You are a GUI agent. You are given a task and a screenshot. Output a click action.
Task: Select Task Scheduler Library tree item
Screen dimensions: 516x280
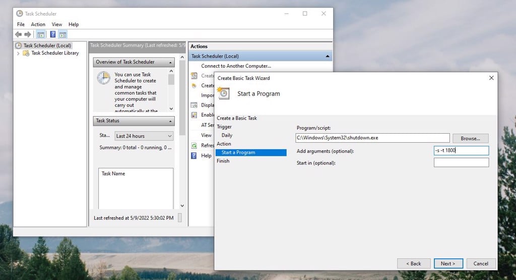click(x=55, y=53)
